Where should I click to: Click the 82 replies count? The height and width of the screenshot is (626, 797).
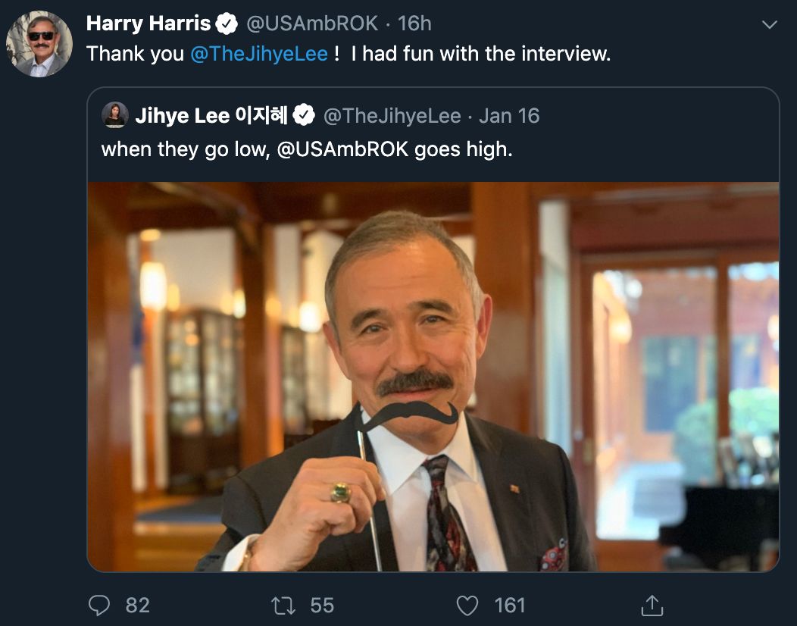(137, 605)
